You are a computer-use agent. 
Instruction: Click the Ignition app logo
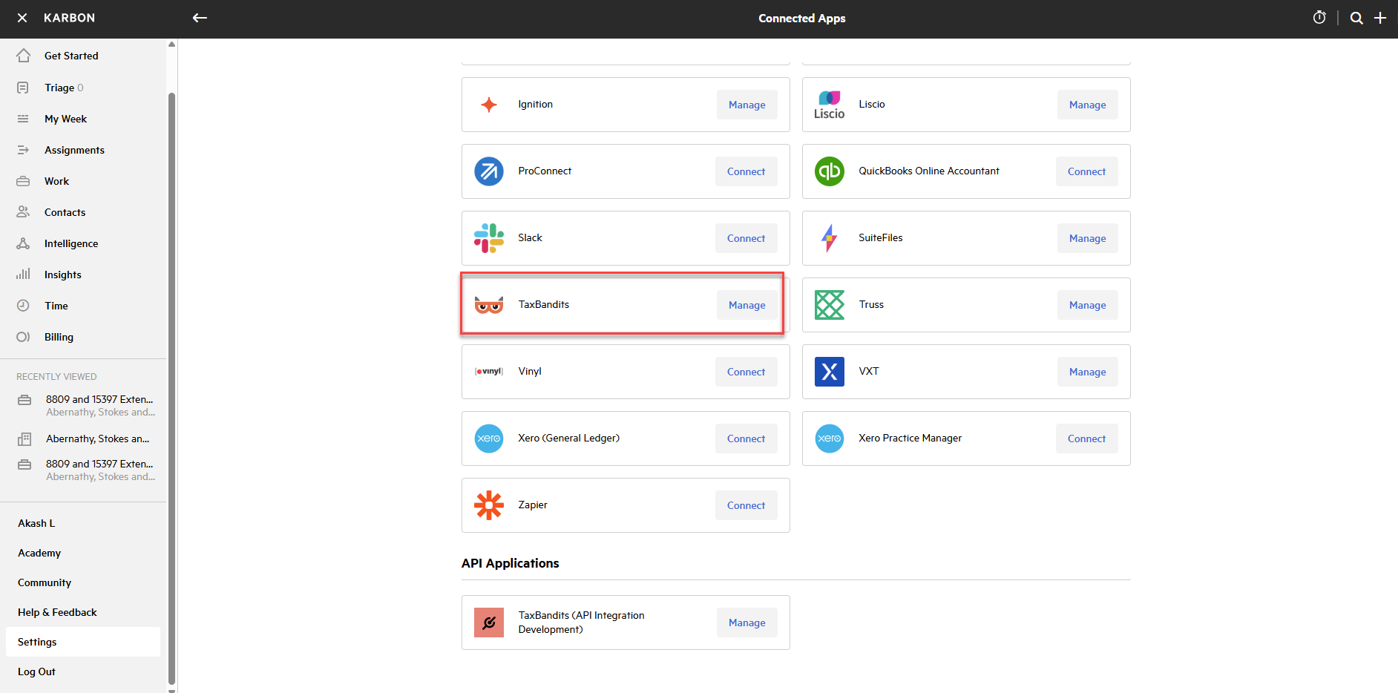click(489, 105)
